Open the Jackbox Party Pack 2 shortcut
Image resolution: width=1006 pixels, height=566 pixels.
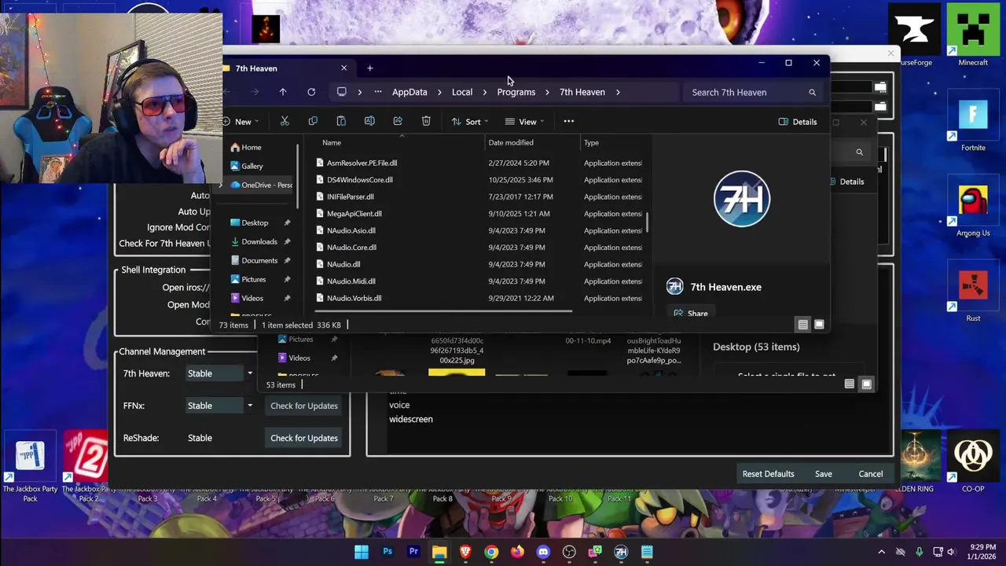point(86,466)
